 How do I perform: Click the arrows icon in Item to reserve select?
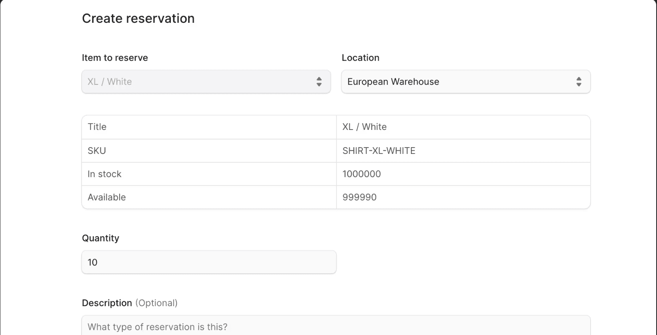[319, 82]
